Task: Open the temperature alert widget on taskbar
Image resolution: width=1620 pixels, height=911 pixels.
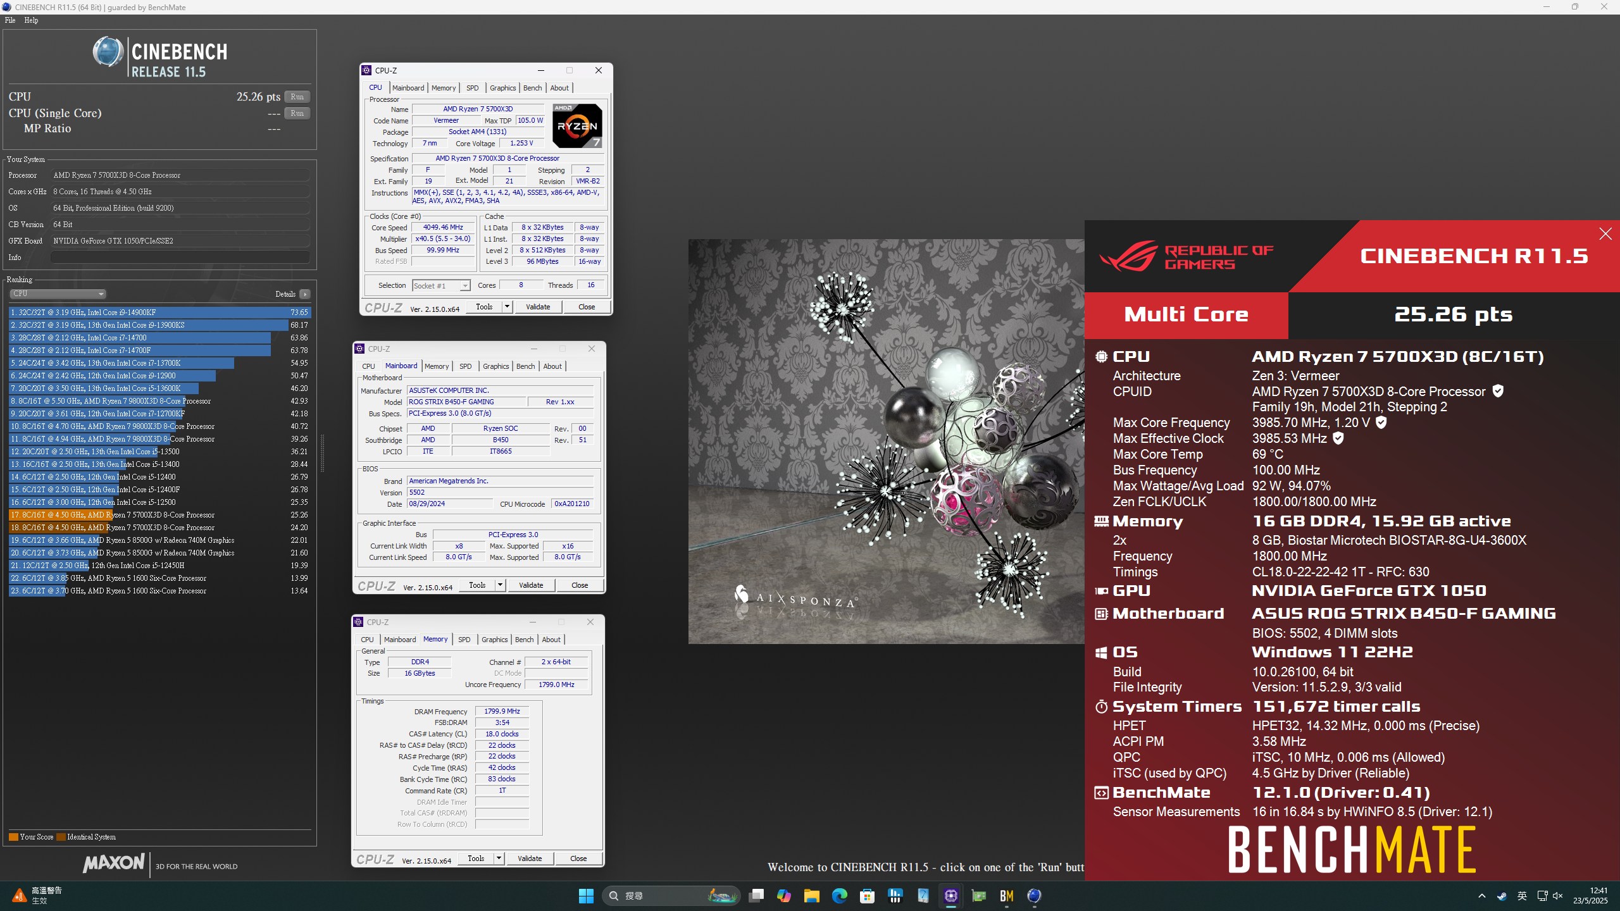Action: pyautogui.click(x=38, y=896)
